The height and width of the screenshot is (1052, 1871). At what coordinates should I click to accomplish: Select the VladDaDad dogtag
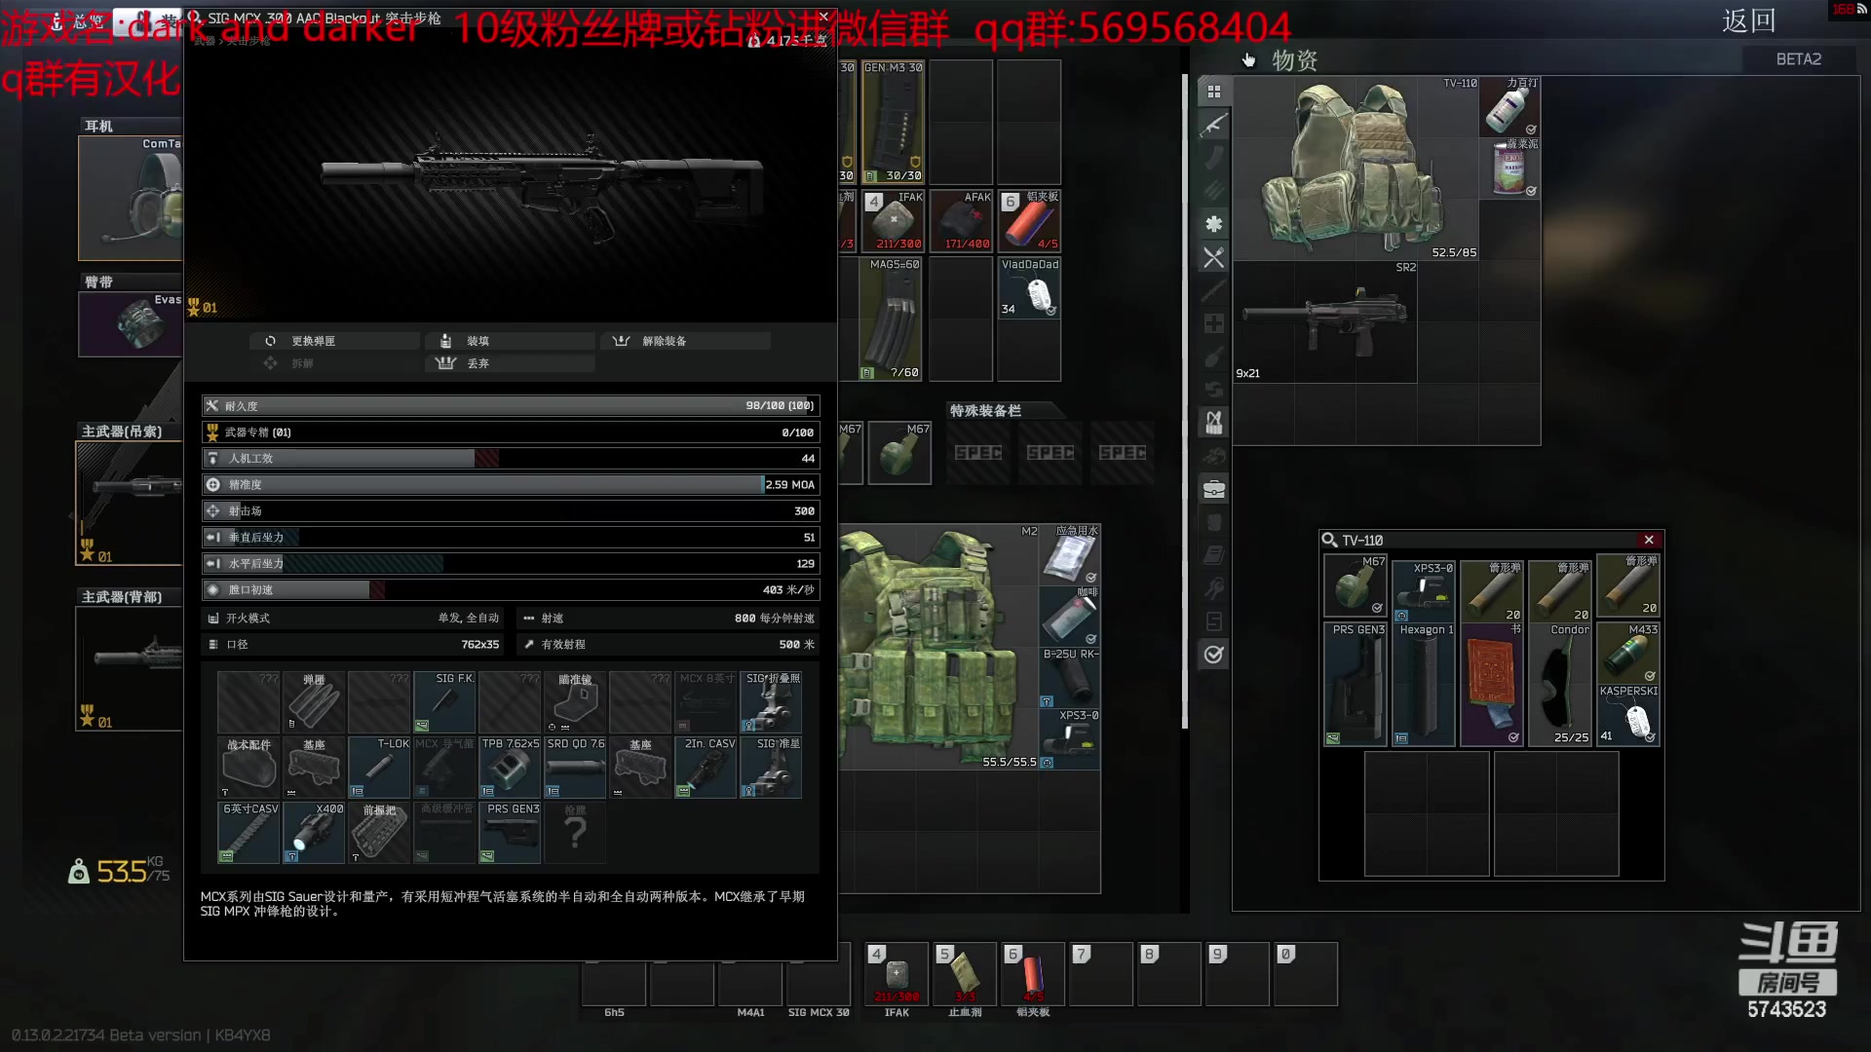(x=1029, y=288)
